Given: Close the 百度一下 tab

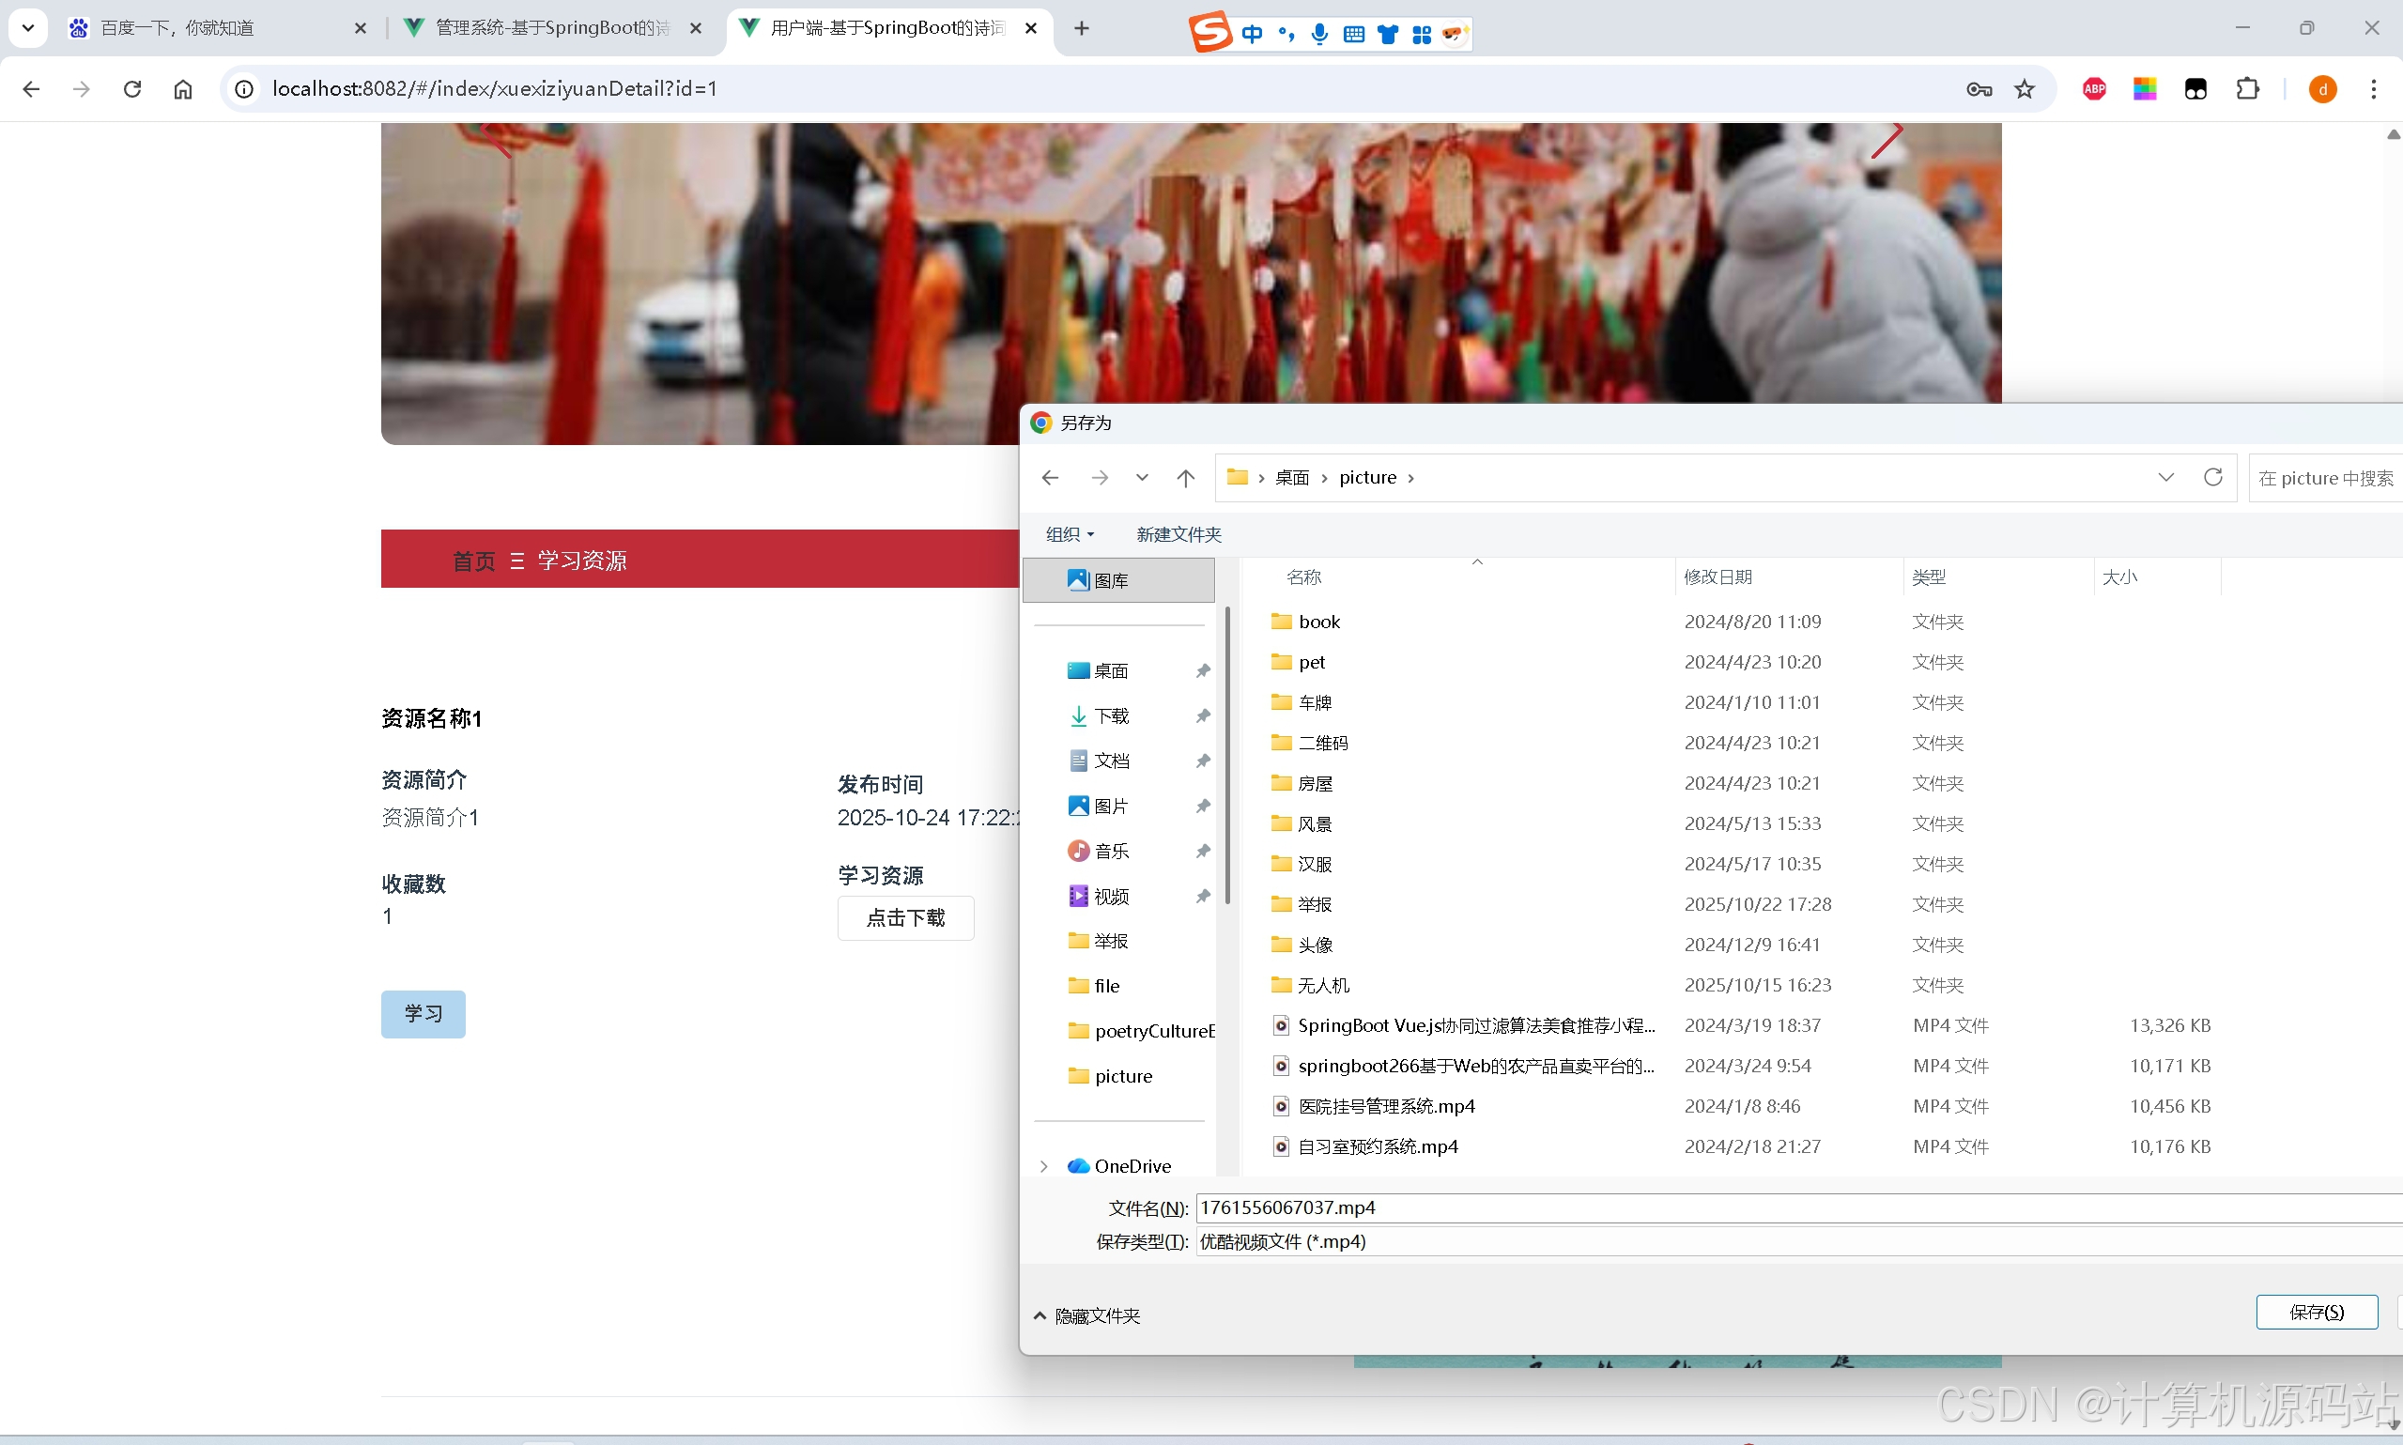Looking at the screenshot, I should coord(361,28).
